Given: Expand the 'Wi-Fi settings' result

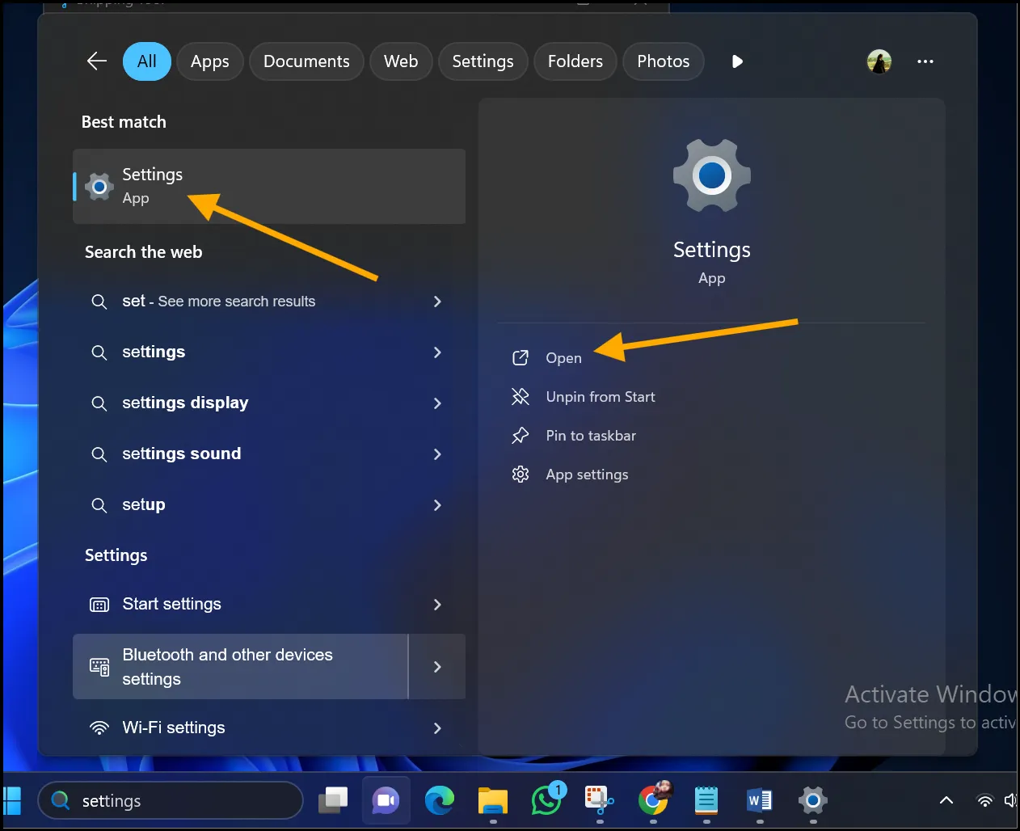Looking at the screenshot, I should point(437,728).
